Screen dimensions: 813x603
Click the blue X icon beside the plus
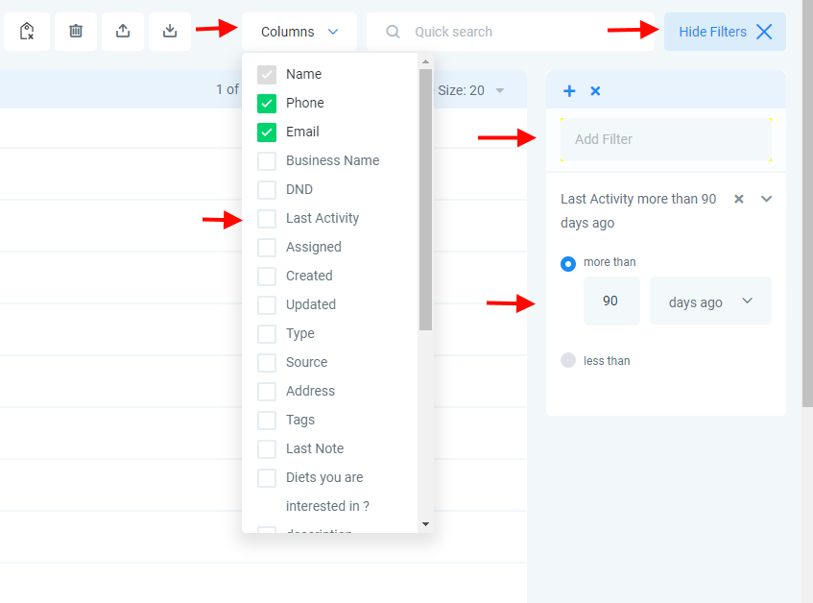(595, 91)
